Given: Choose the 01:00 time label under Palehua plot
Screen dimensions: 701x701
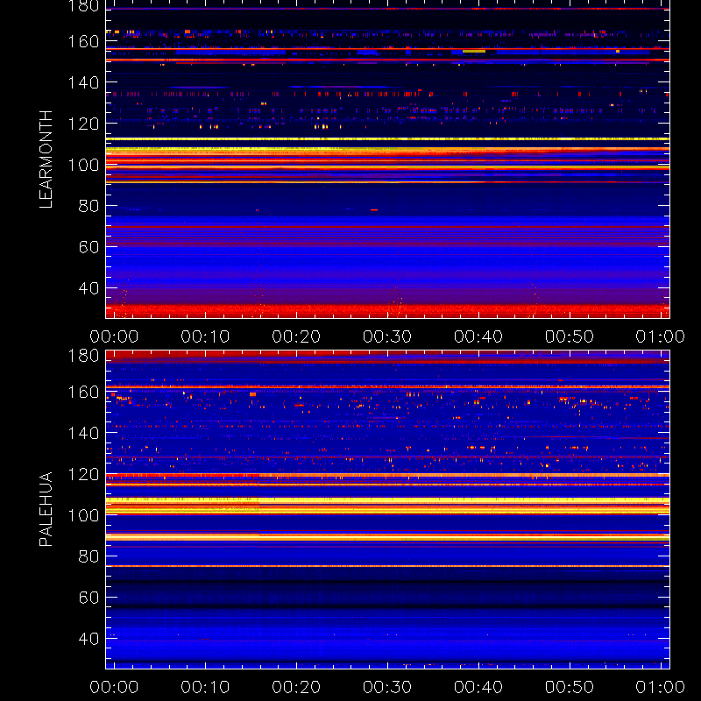Looking at the screenshot, I should pyautogui.click(x=661, y=687).
